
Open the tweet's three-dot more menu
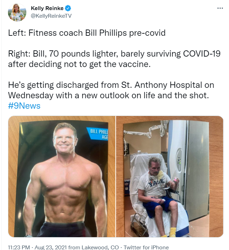click(220, 8)
